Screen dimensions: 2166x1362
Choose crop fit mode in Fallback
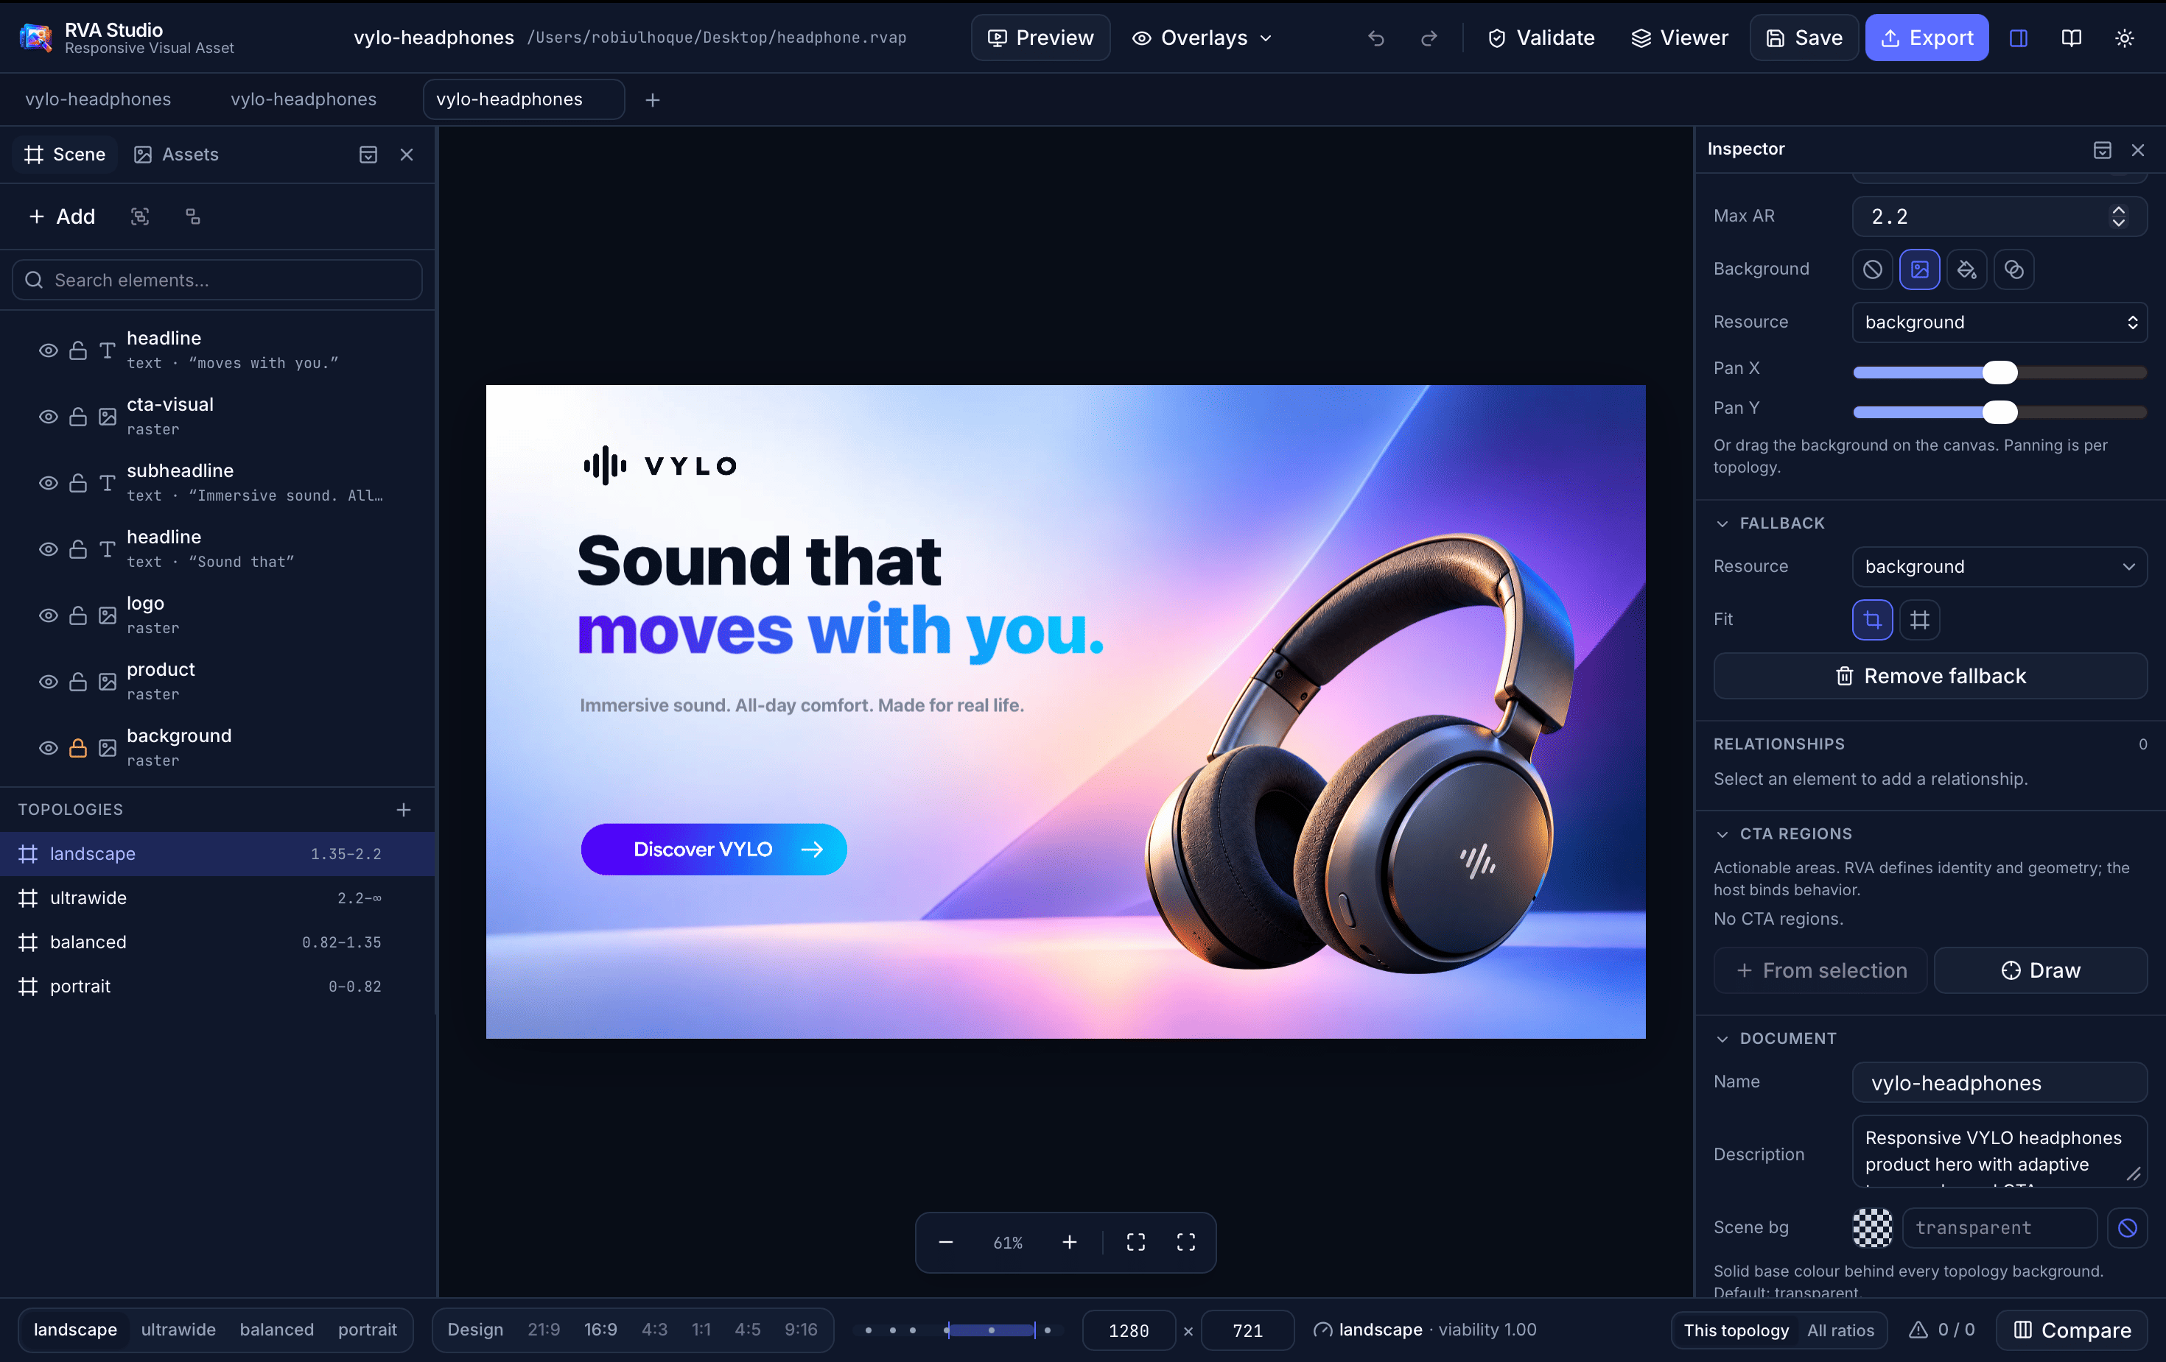pos(1872,619)
